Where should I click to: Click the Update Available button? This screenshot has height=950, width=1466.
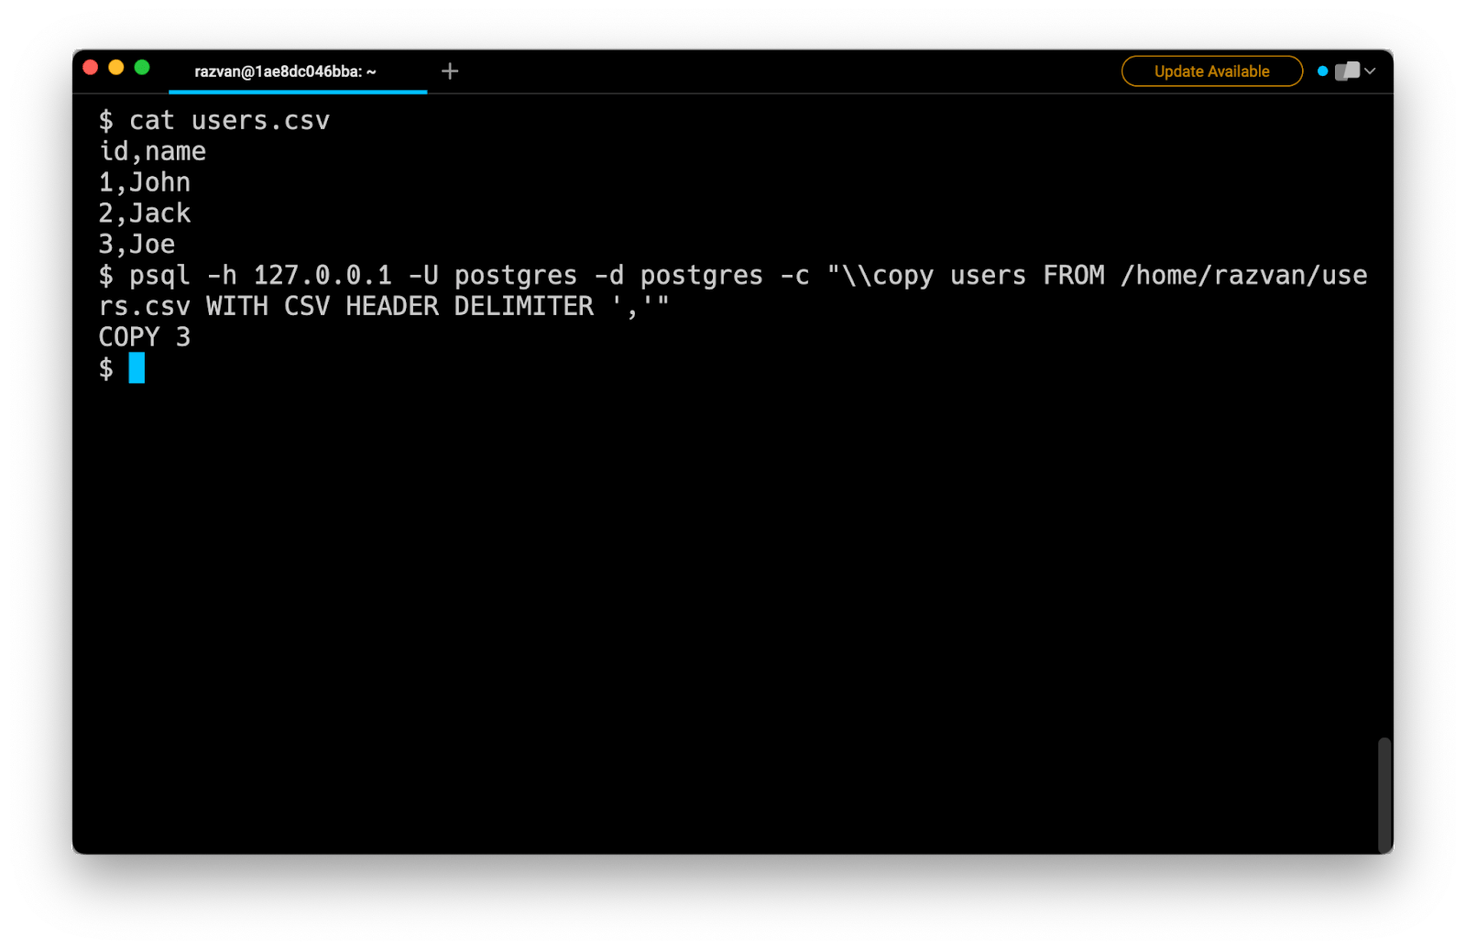click(1211, 71)
